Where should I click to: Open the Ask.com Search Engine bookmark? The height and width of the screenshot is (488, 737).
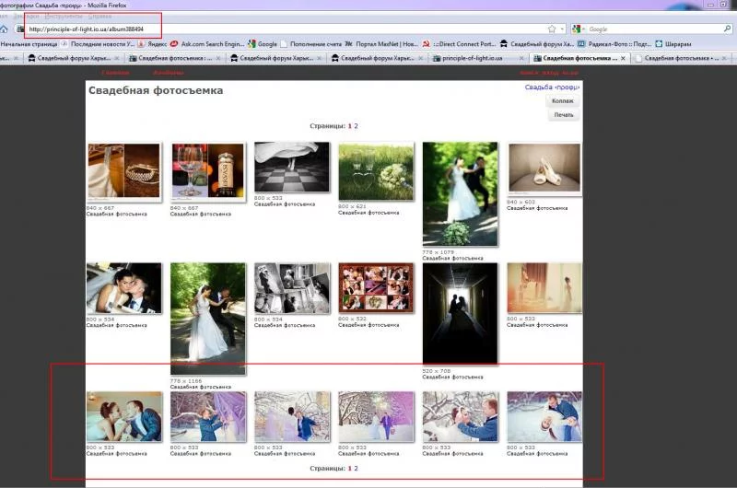203,43
